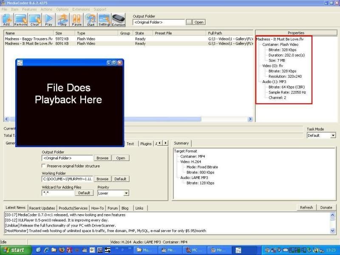Open the Extensions menu
The image size is (340, 255).
click(x=81, y=9)
